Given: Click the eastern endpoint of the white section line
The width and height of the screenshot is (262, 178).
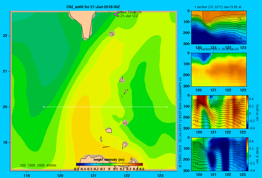Looking at the screenshot, I should (167, 107).
